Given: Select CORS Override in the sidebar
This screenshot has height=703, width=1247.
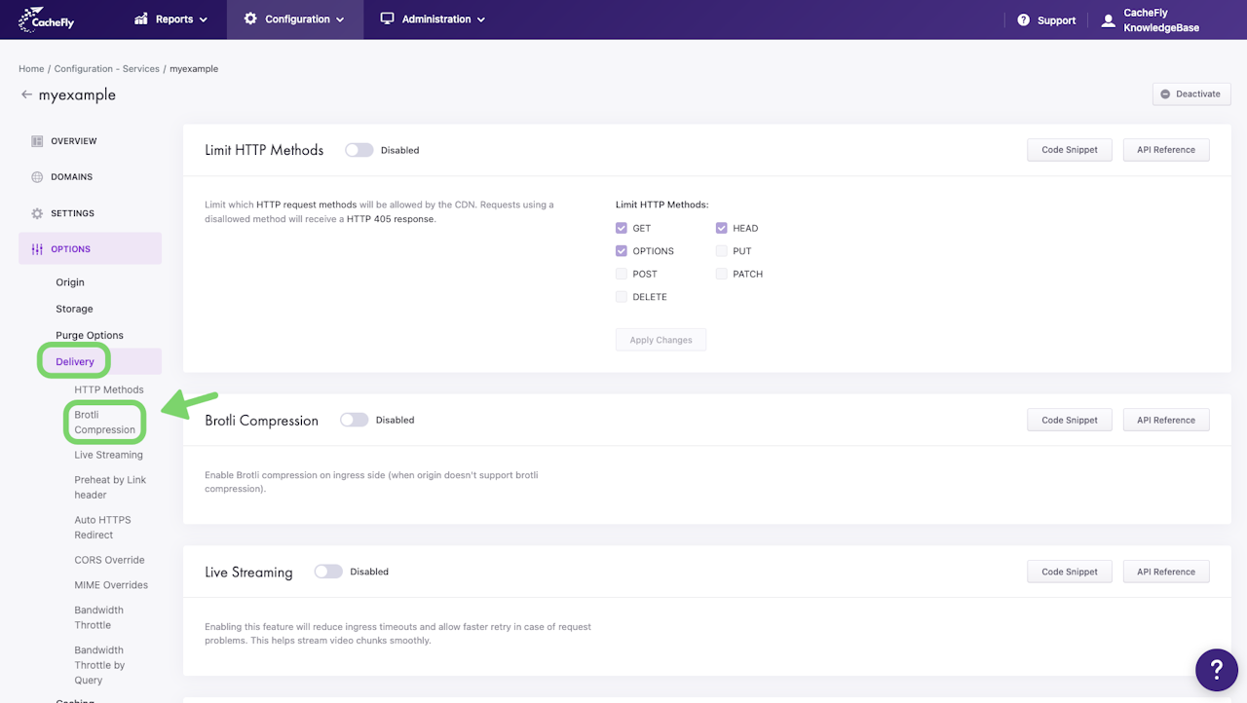Looking at the screenshot, I should point(109,560).
